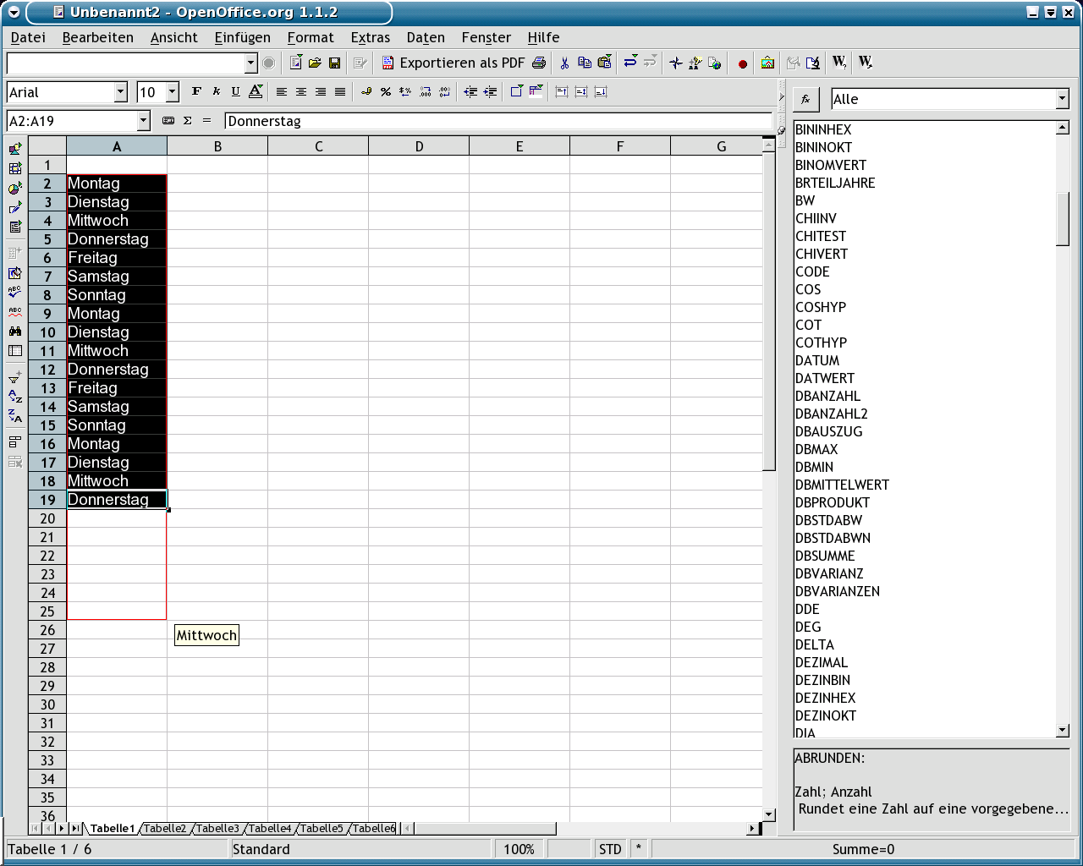The width and height of the screenshot is (1083, 866).
Task: Click the sort ascending A-Z icon
Action: pyautogui.click(x=15, y=396)
